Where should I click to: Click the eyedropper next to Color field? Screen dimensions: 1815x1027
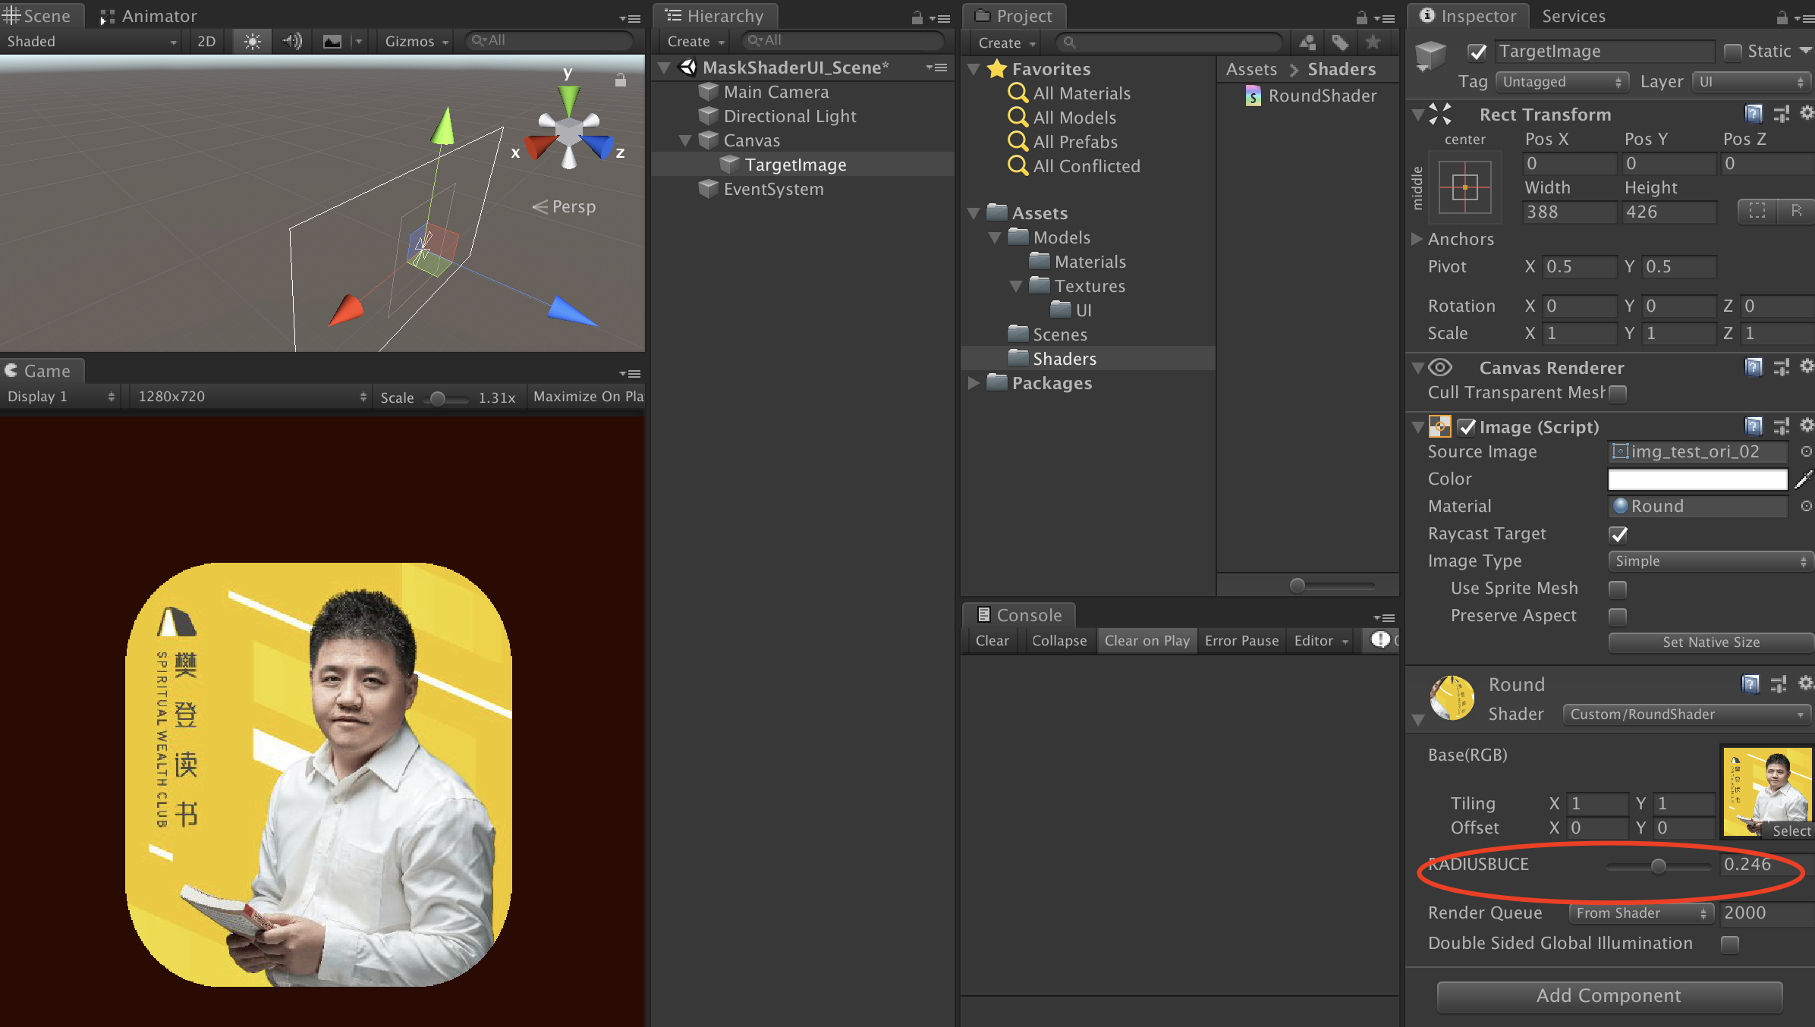[1803, 479]
